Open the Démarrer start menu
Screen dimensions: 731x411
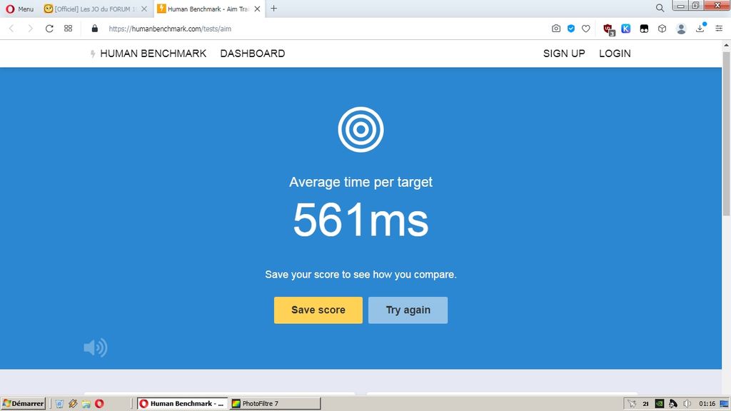point(24,404)
